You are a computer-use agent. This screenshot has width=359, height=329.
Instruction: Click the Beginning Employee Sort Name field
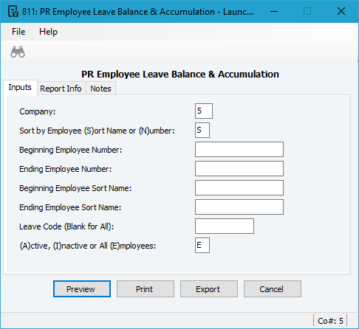[239, 187]
